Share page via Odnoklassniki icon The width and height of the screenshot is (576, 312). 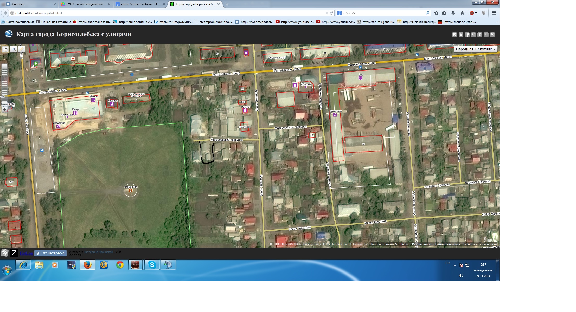(480, 35)
